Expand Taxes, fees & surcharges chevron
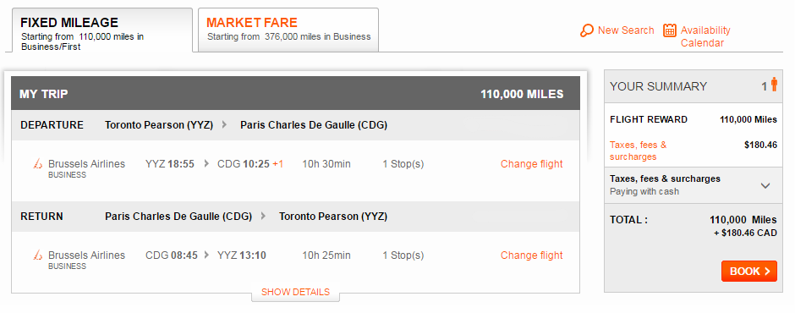The height and width of the screenshot is (313, 795). [765, 185]
